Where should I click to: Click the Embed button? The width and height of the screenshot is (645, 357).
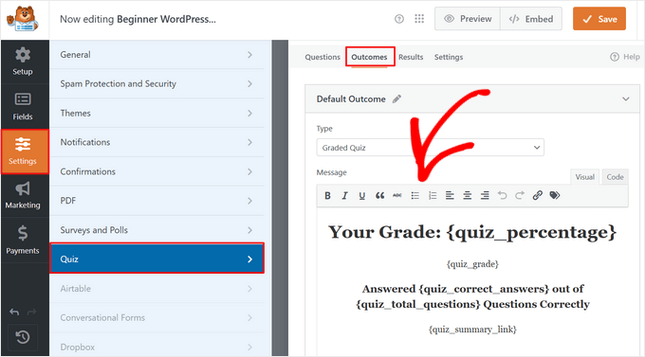tap(531, 19)
